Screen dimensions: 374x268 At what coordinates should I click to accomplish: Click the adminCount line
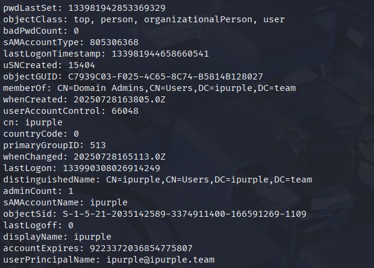click(36, 191)
